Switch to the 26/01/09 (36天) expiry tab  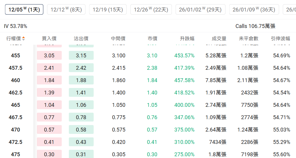(254, 9)
